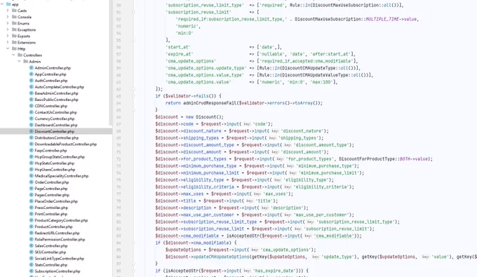
Task: Open HcpUsersController.php in the project tree
Action: click(x=55, y=170)
